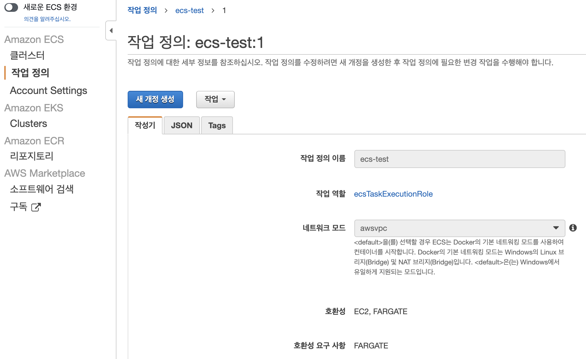Click the 작업 정의 breadcrumb
This screenshot has height=359, width=586.
[x=142, y=10]
